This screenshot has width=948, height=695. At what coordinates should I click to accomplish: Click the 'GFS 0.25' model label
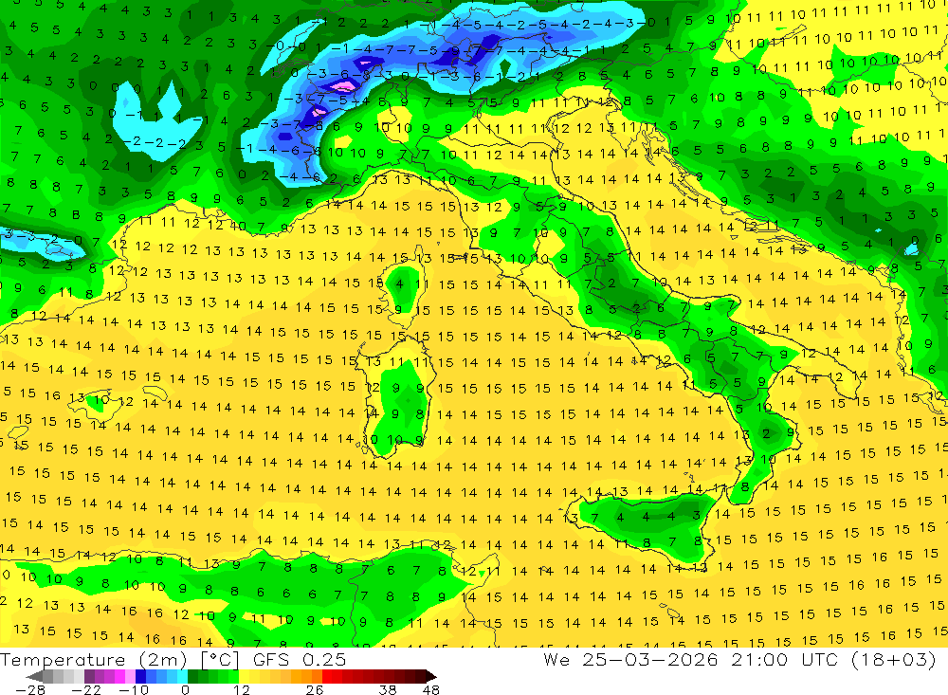tap(300, 660)
